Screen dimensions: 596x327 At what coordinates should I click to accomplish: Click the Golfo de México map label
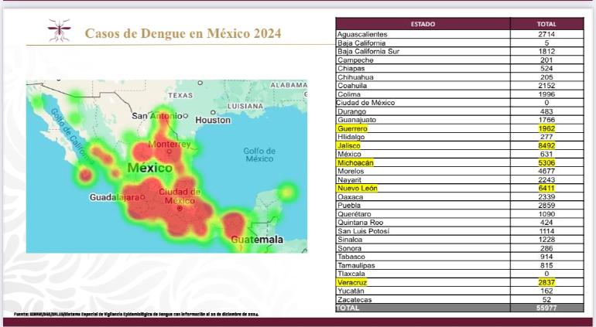pyautogui.click(x=259, y=155)
